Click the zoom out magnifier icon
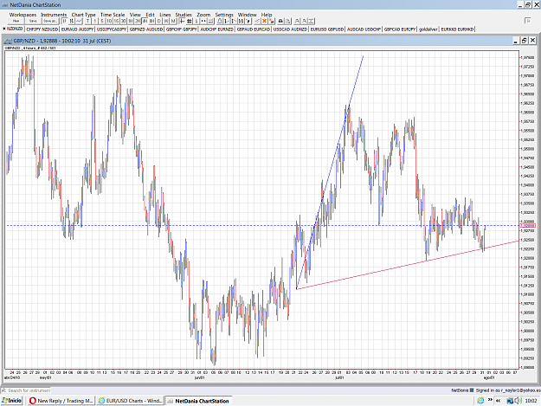Screen dimensions: 541x406 305,21
